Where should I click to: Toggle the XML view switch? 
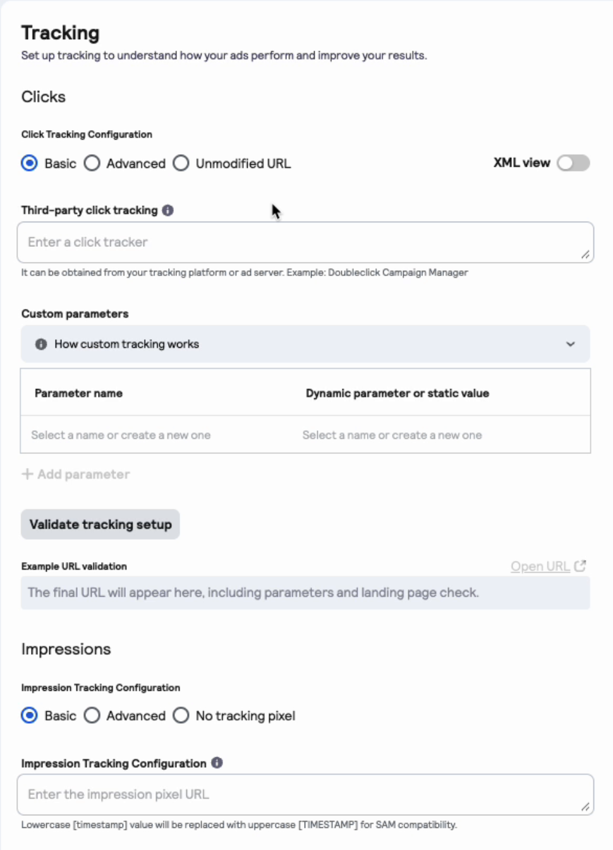[x=573, y=163]
